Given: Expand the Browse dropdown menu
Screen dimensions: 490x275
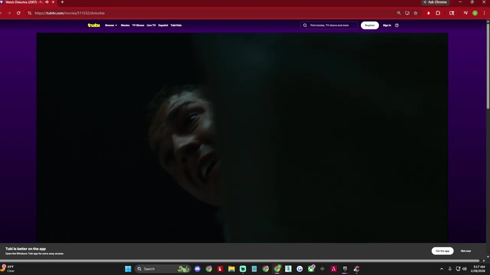Looking at the screenshot, I should [111, 25].
